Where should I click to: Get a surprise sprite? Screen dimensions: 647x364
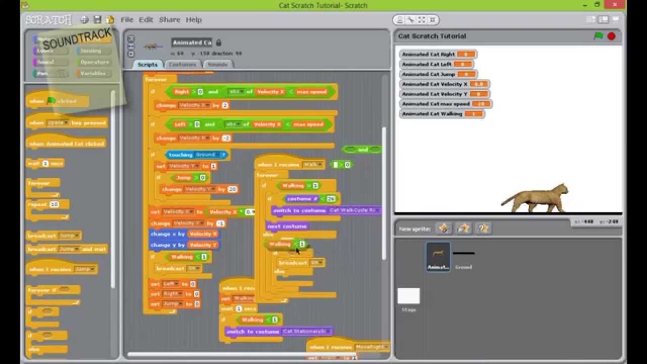(x=484, y=229)
